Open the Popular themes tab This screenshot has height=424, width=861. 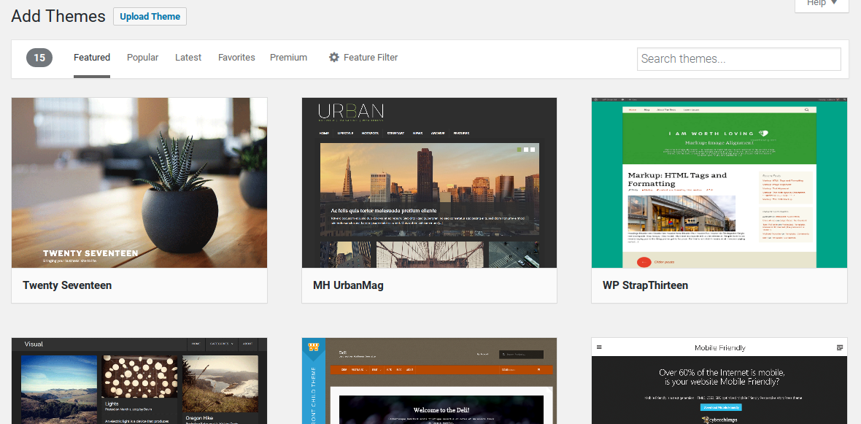(x=143, y=58)
